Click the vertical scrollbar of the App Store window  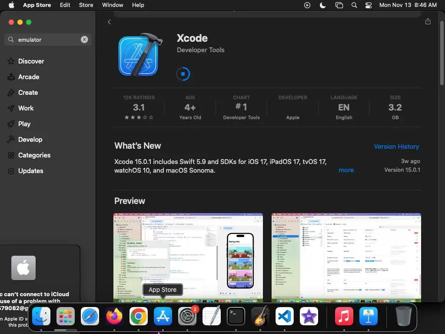(442, 53)
